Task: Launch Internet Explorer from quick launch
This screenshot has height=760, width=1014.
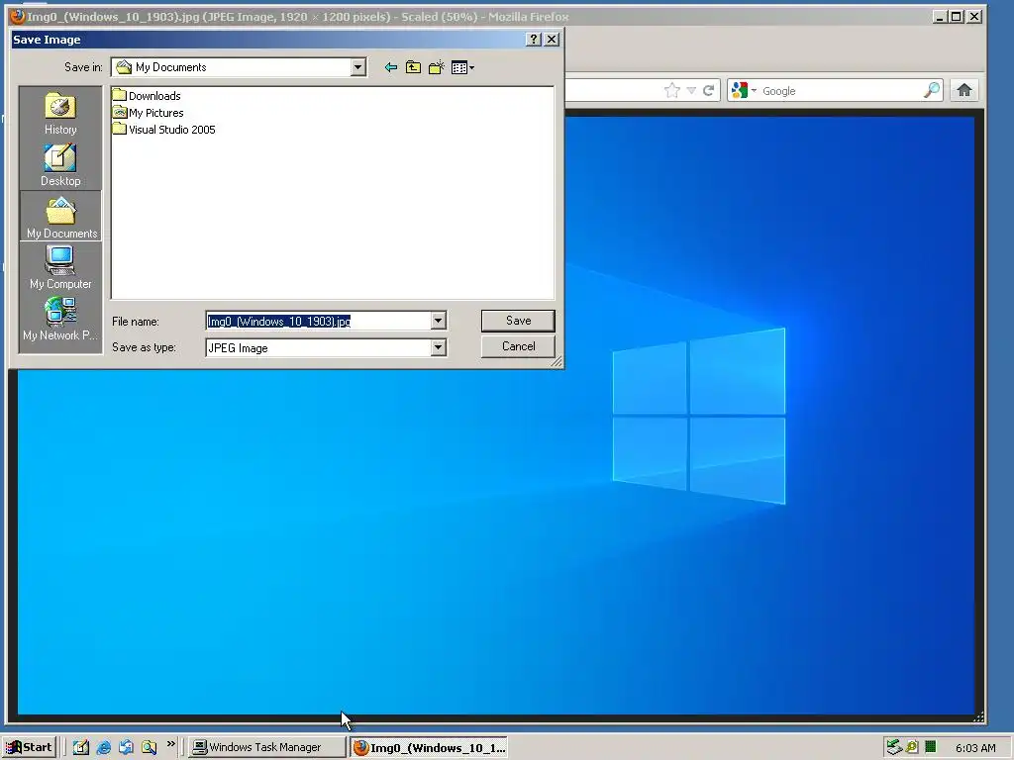Action: point(103,747)
